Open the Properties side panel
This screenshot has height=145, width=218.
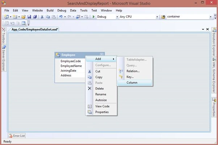(214, 107)
